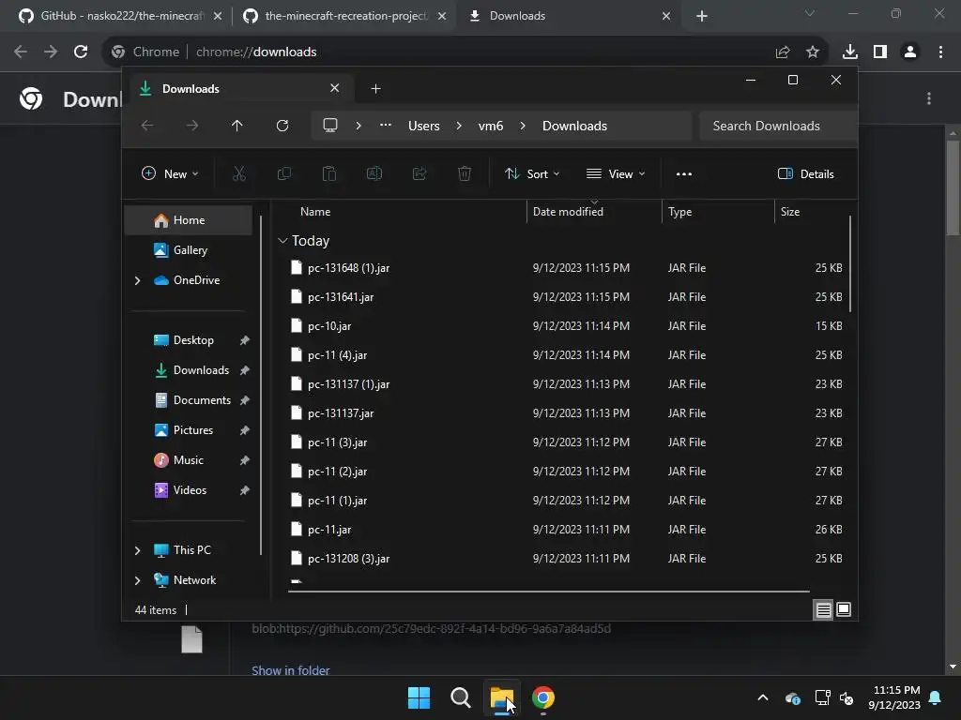Select file pc-131648 (1).jar

(x=566, y=267)
